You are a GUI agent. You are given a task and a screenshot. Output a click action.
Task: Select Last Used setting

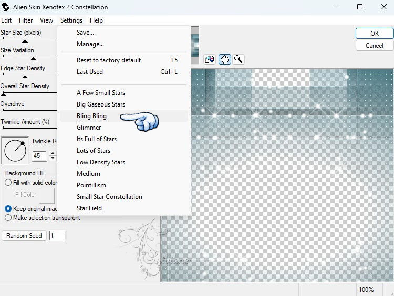124,72
